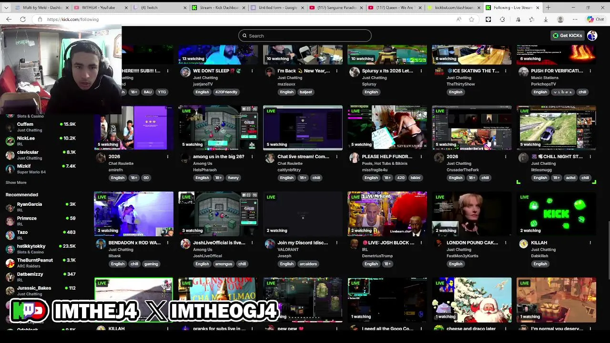Viewport: 610px width, 343px height.
Task: Select Jurassic_Bakes avatar icon
Action: 10,291
